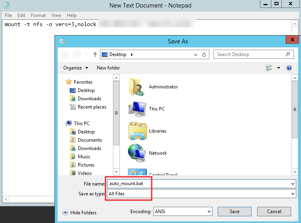Select the Administrator folder icon
The width and height of the screenshot is (301, 223).
(137, 87)
